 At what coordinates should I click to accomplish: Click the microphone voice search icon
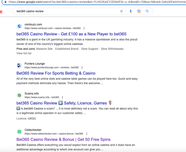pyautogui.click(x=131, y=11)
